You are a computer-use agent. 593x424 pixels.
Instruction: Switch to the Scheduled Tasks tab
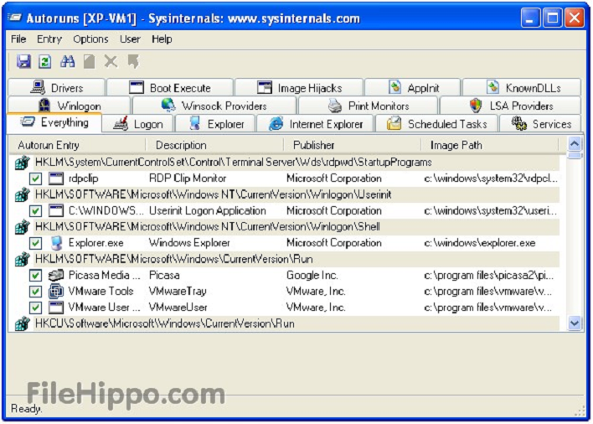437,124
